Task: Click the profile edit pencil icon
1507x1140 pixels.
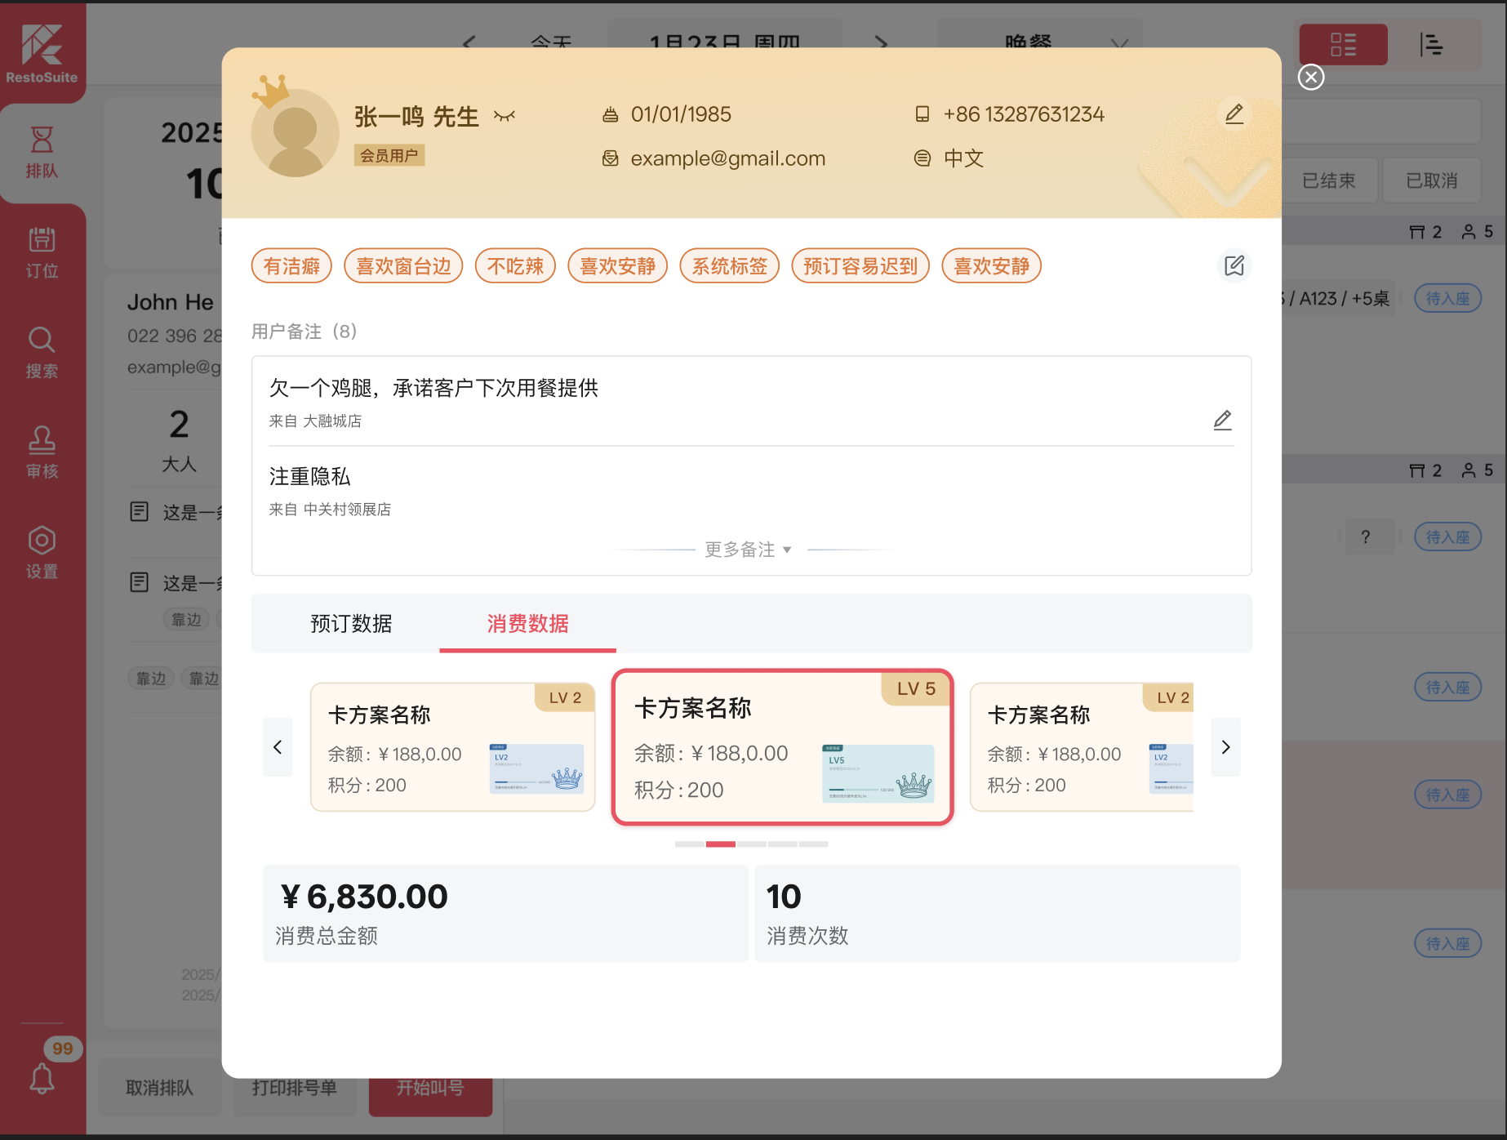Action: tap(1234, 114)
